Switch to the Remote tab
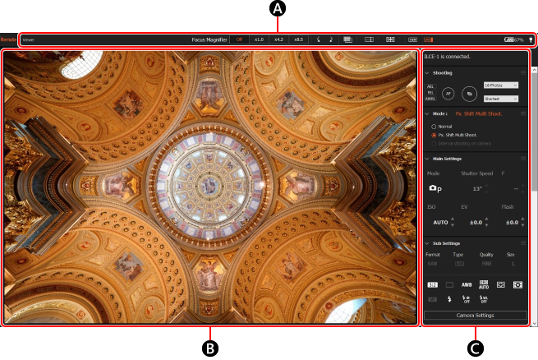This screenshot has height=360, width=538. (x=8, y=39)
